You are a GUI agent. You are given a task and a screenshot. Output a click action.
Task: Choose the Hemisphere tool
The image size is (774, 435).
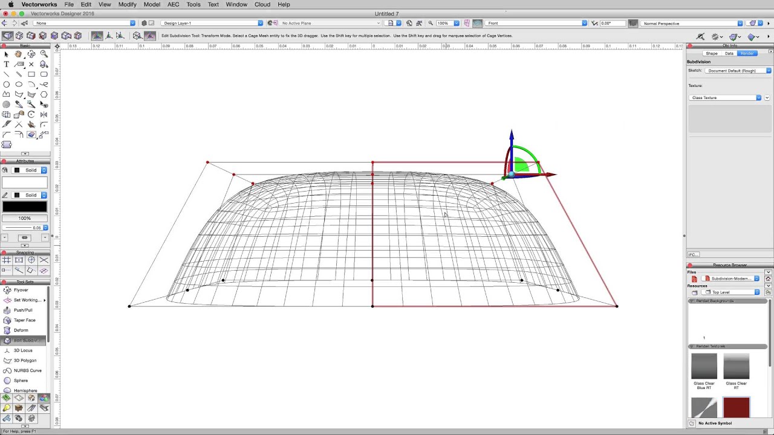pos(25,390)
